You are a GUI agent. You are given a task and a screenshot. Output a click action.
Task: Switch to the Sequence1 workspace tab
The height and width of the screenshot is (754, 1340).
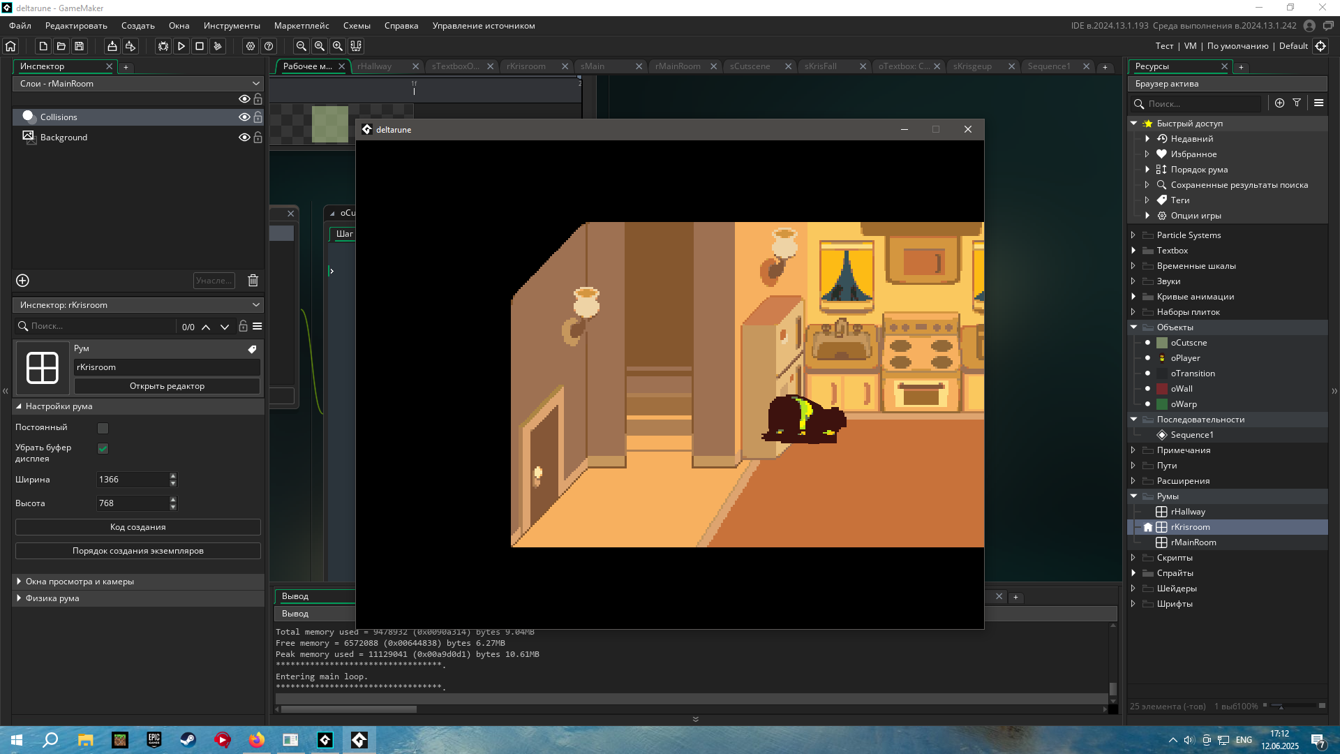pyautogui.click(x=1049, y=66)
